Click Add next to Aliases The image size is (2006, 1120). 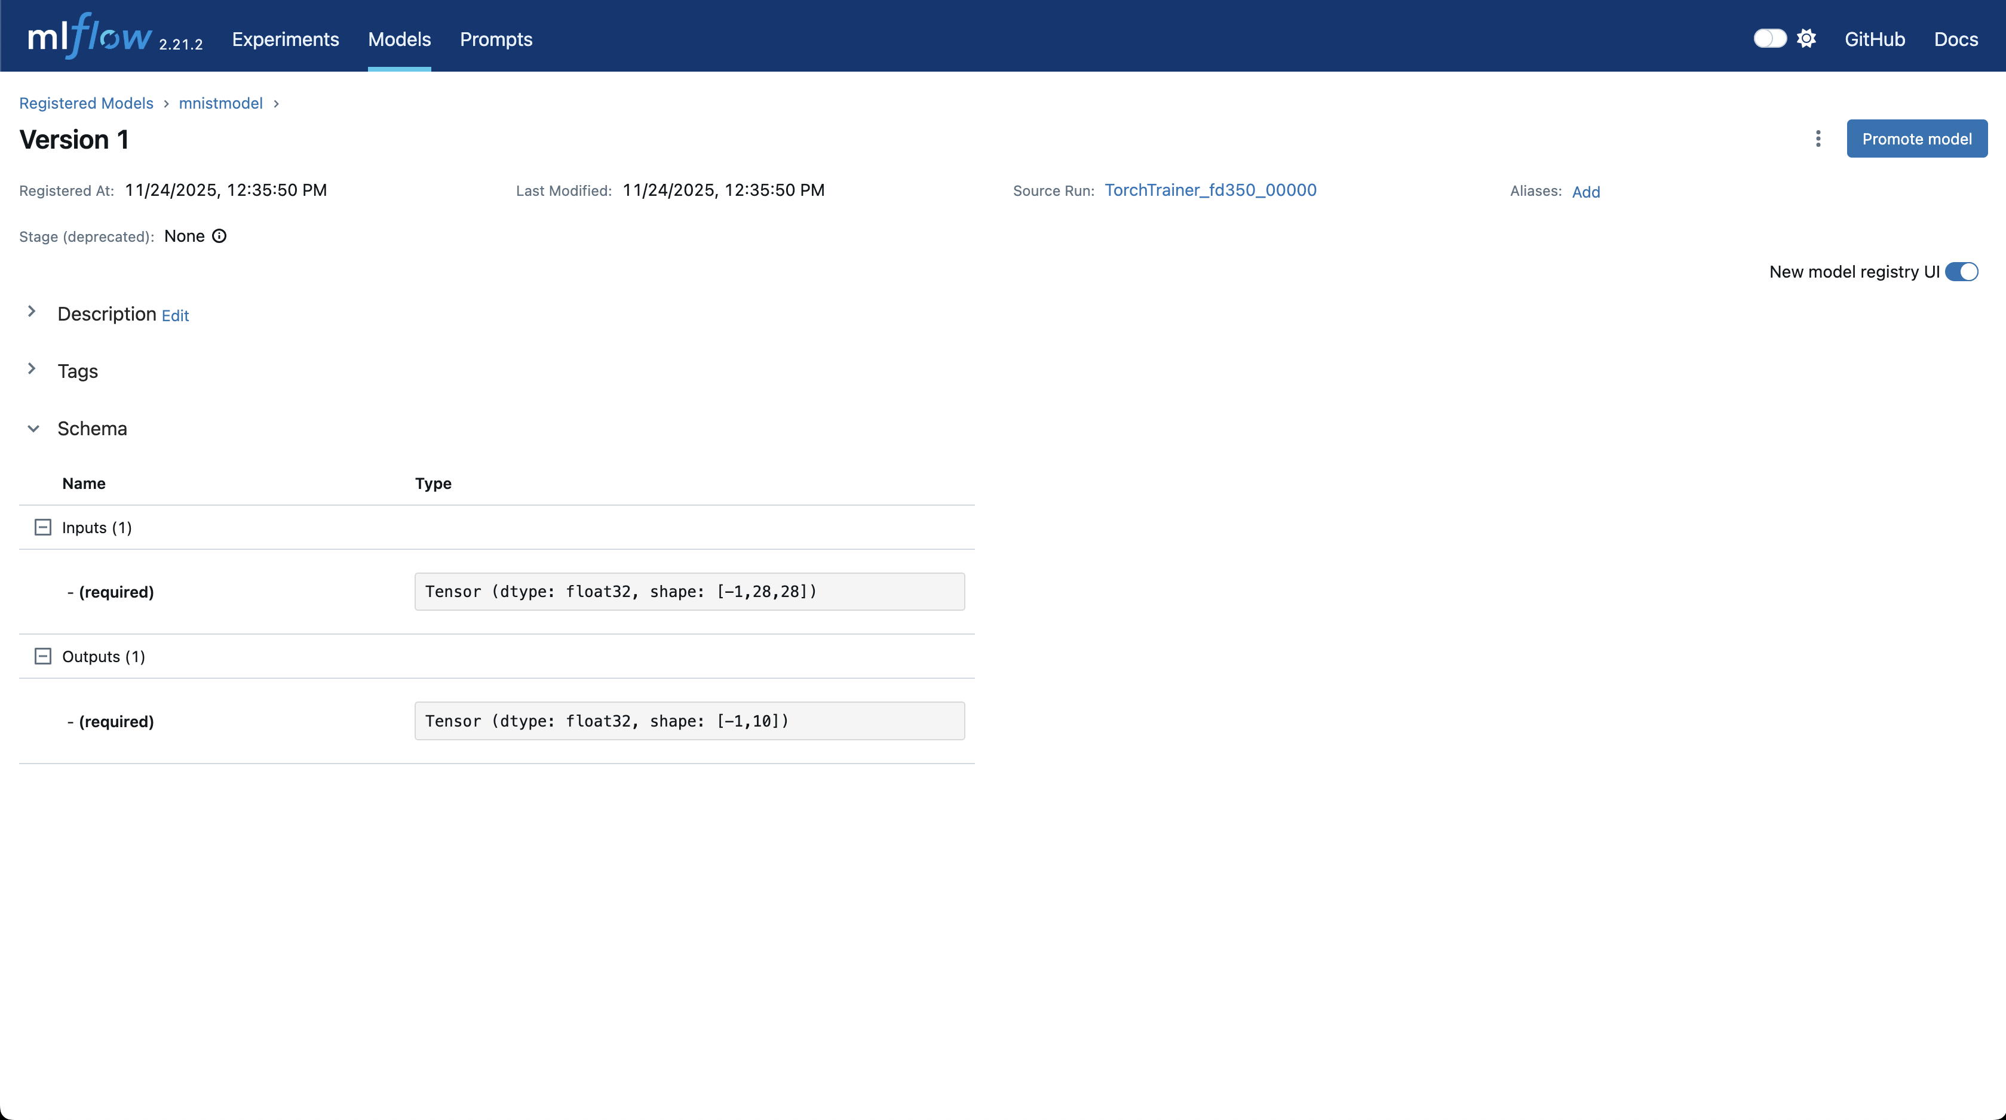(1585, 192)
